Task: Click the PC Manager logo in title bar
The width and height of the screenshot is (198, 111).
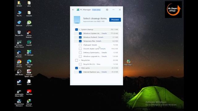Action: coord(78,10)
